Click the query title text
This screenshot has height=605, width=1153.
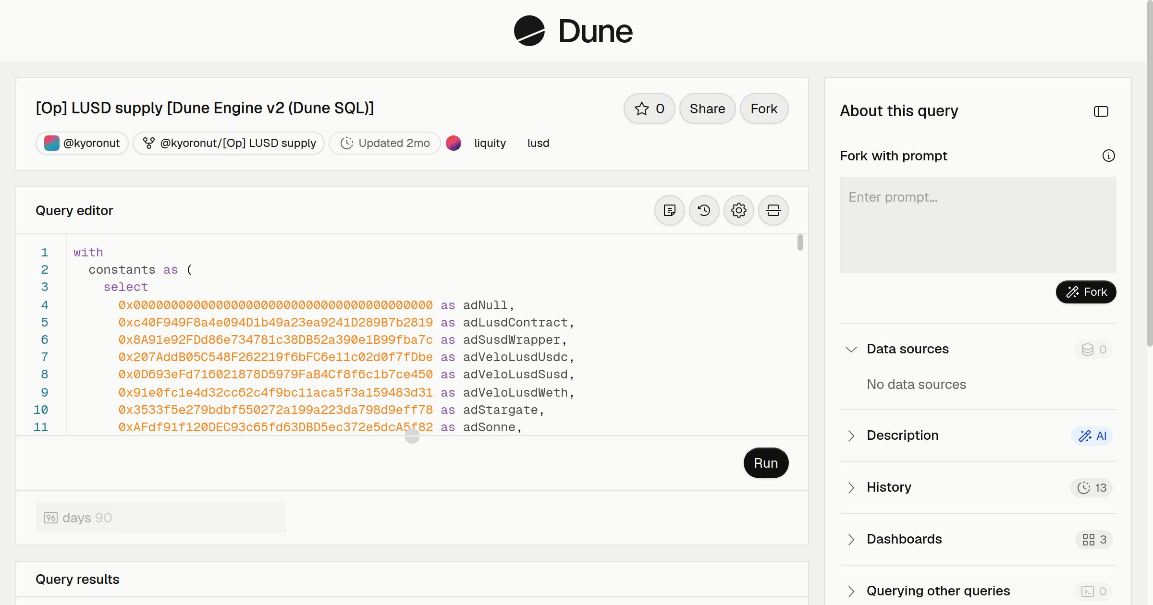coord(205,108)
